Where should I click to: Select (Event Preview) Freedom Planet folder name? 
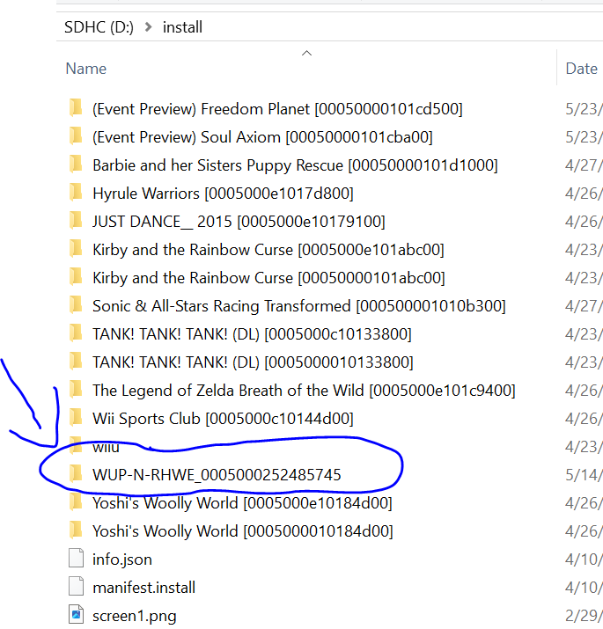[x=277, y=109]
